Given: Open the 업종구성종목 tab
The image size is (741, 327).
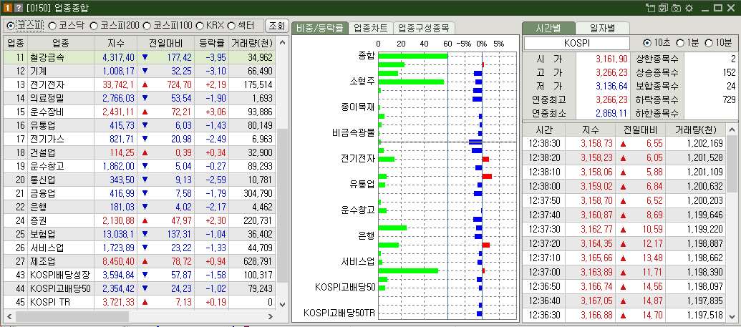Looking at the screenshot, I should tap(423, 28).
